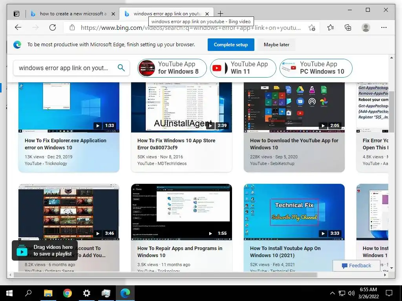Open the Windows Start menu

pos(9,293)
